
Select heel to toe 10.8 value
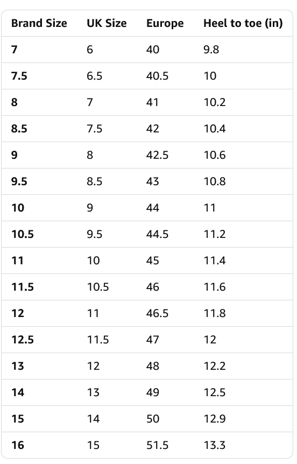[215, 181]
